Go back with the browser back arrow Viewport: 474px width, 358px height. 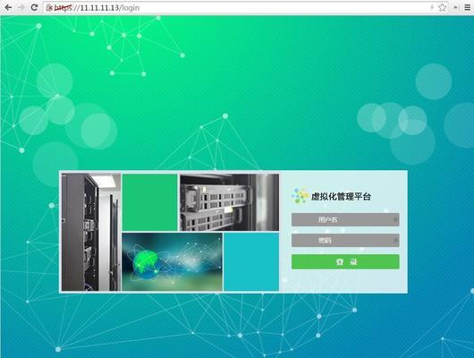tap(8, 7)
